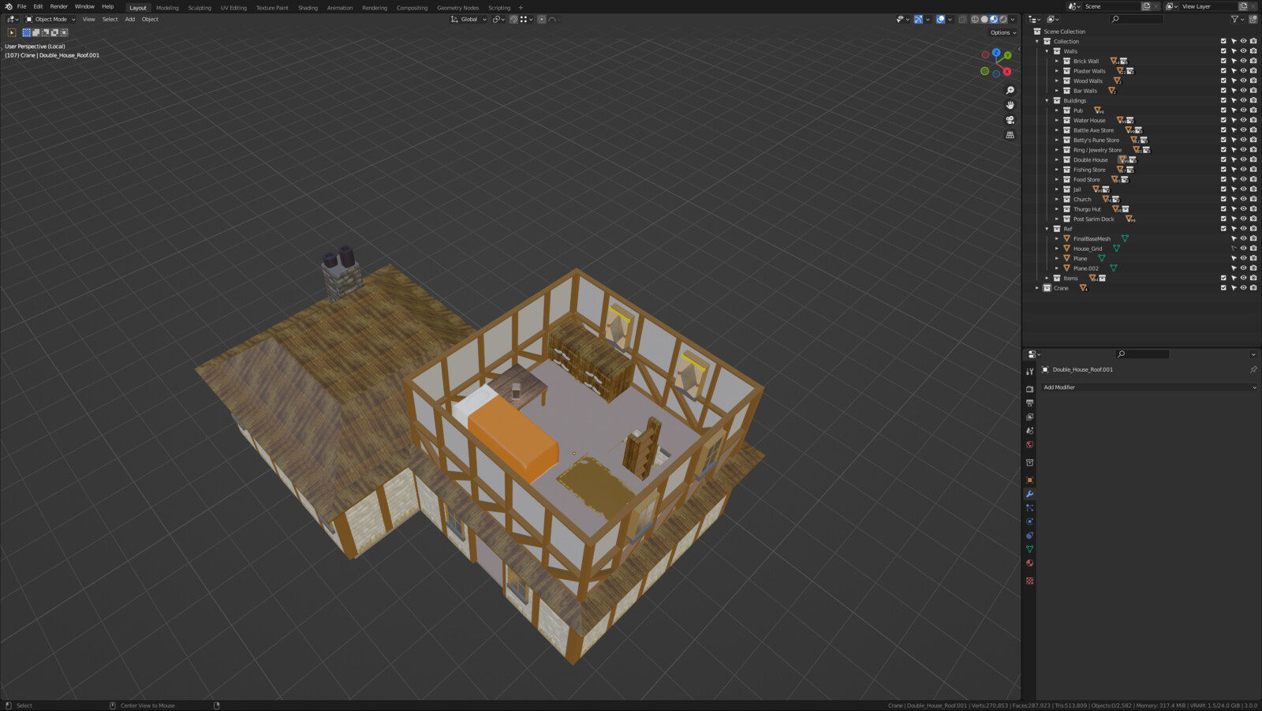
Task: Disable render camera for Double House
Action: tap(1253, 159)
